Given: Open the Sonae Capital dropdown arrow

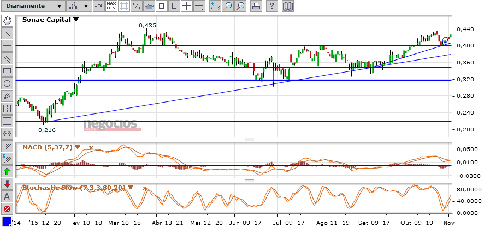Looking at the screenshot, I should 76,20.
